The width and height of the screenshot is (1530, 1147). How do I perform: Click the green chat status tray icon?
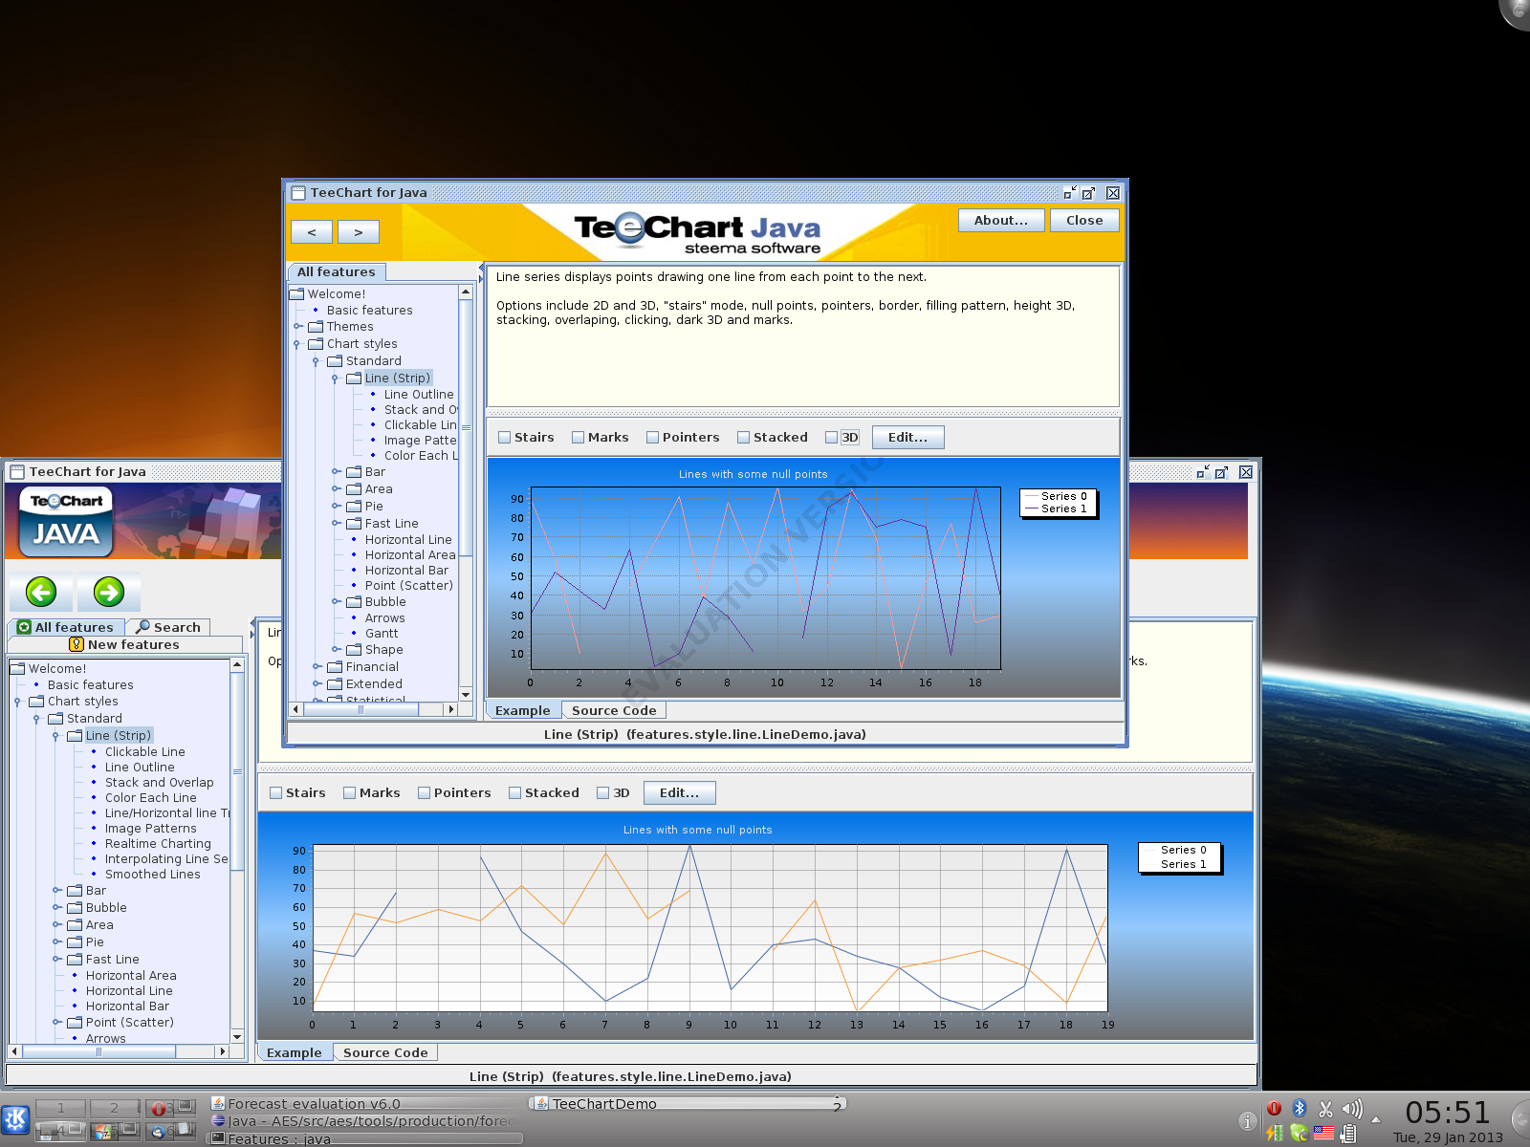[x=1299, y=1134]
